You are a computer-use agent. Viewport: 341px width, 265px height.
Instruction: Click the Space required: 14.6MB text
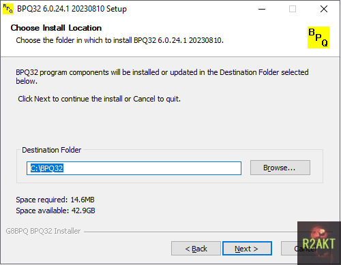[55, 200]
